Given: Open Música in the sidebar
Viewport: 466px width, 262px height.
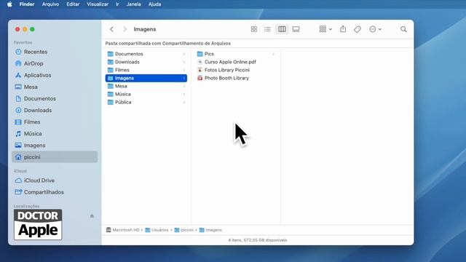Looking at the screenshot, I should tap(55, 134).
